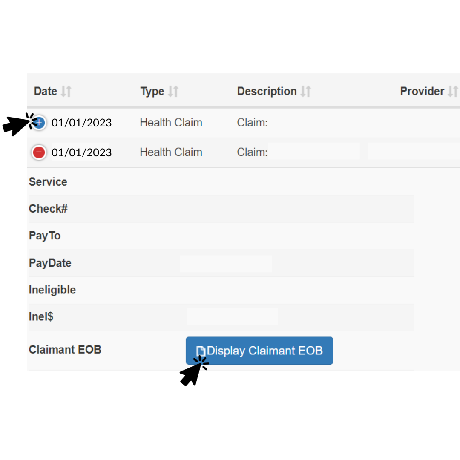Collapse the claim row with red minus icon

[39, 152]
